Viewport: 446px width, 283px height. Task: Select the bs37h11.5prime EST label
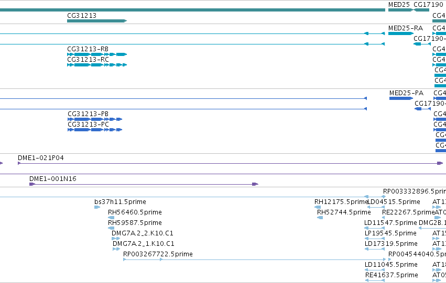[x=120, y=202]
